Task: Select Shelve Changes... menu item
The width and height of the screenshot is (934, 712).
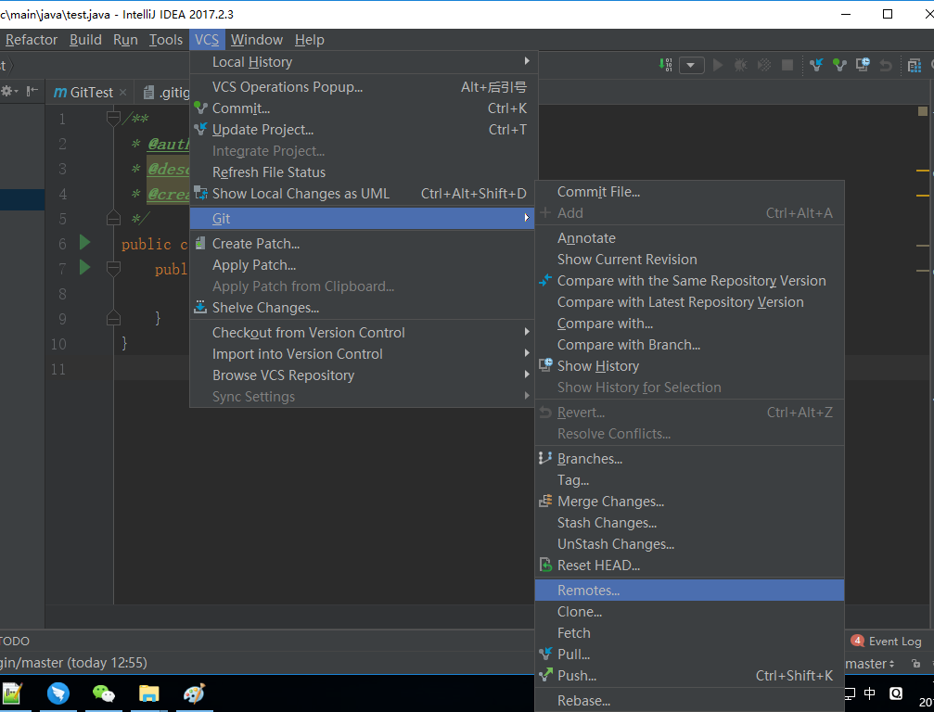Action: point(362,309)
